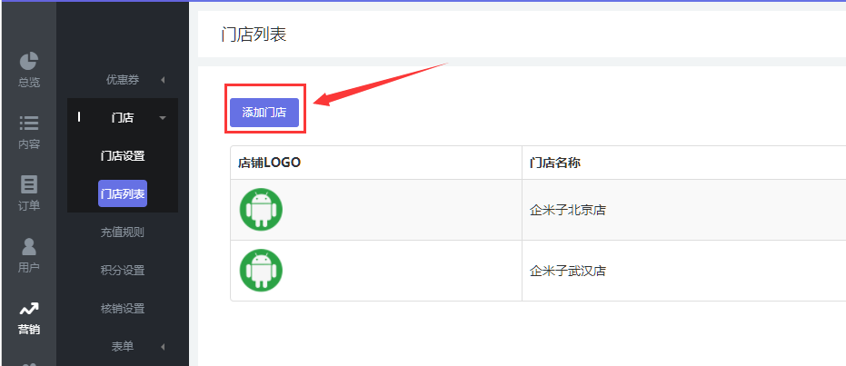846x366 pixels.
Task: Click the 营销 label in sidebar
Action: (x=28, y=330)
